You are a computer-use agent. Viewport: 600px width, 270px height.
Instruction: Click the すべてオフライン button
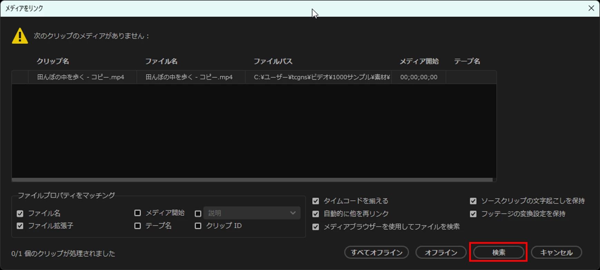pos(377,252)
